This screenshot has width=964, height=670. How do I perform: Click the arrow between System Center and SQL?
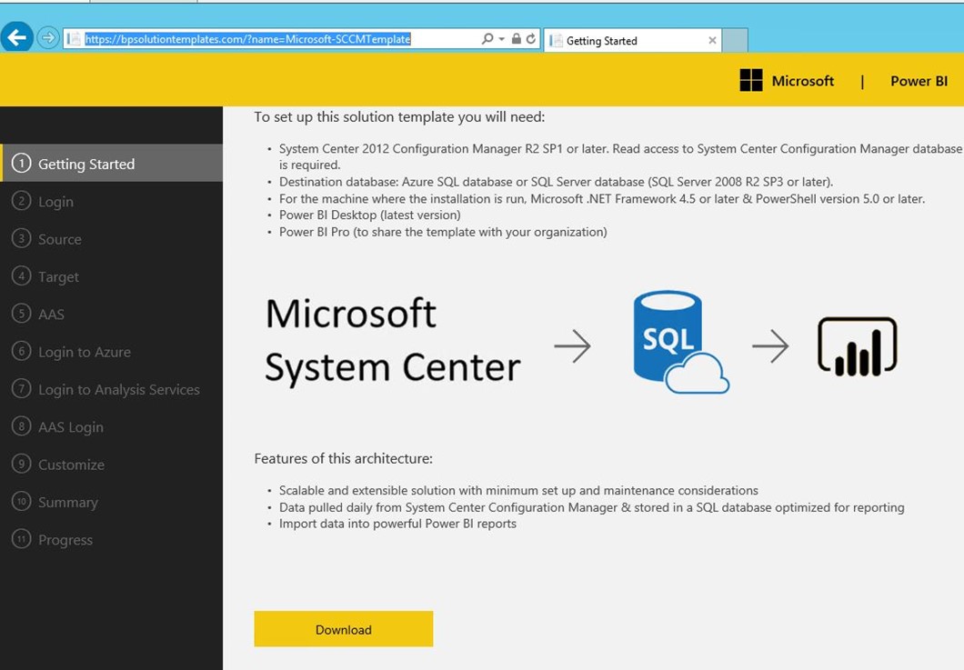point(572,346)
